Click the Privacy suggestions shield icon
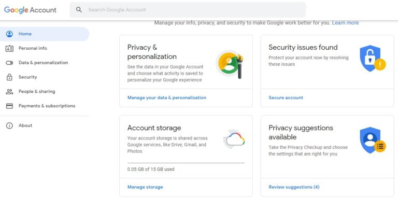This screenshot has height=198, width=398. pyautogui.click(x=373, y=140)
